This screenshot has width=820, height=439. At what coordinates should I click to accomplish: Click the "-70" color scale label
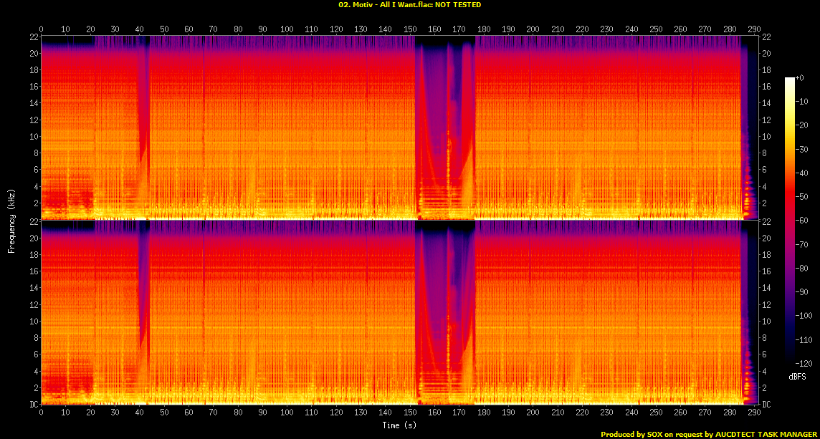[x=801, y=244]
